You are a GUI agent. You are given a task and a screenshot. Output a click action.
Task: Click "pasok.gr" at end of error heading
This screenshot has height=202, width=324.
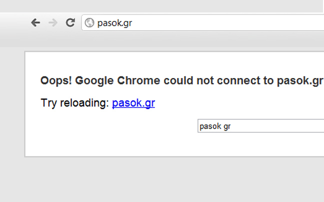(x=300, y=80)
